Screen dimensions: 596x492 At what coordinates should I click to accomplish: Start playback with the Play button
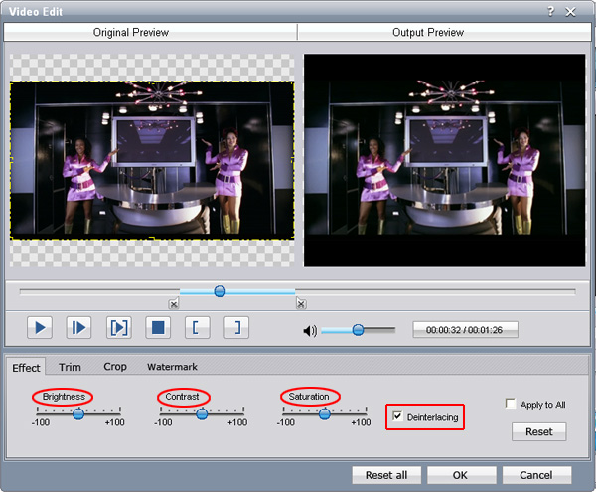click(x=40, y=327)
